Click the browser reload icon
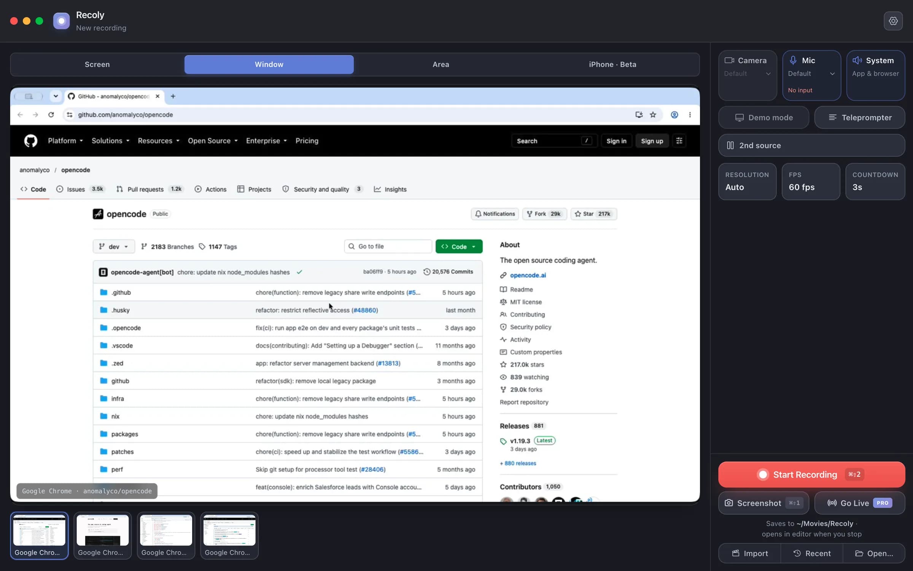 (x=51, y=115)
